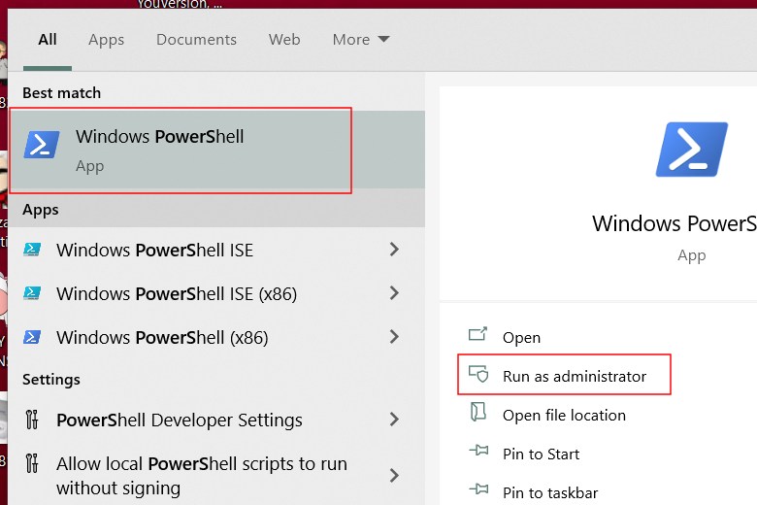
Task: Open the More filter dropdown
Action: [x=360, y=40]
